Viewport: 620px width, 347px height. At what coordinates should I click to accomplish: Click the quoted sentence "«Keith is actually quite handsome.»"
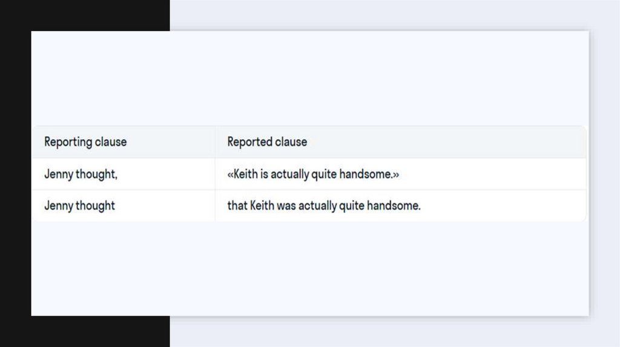coord(313,174)
